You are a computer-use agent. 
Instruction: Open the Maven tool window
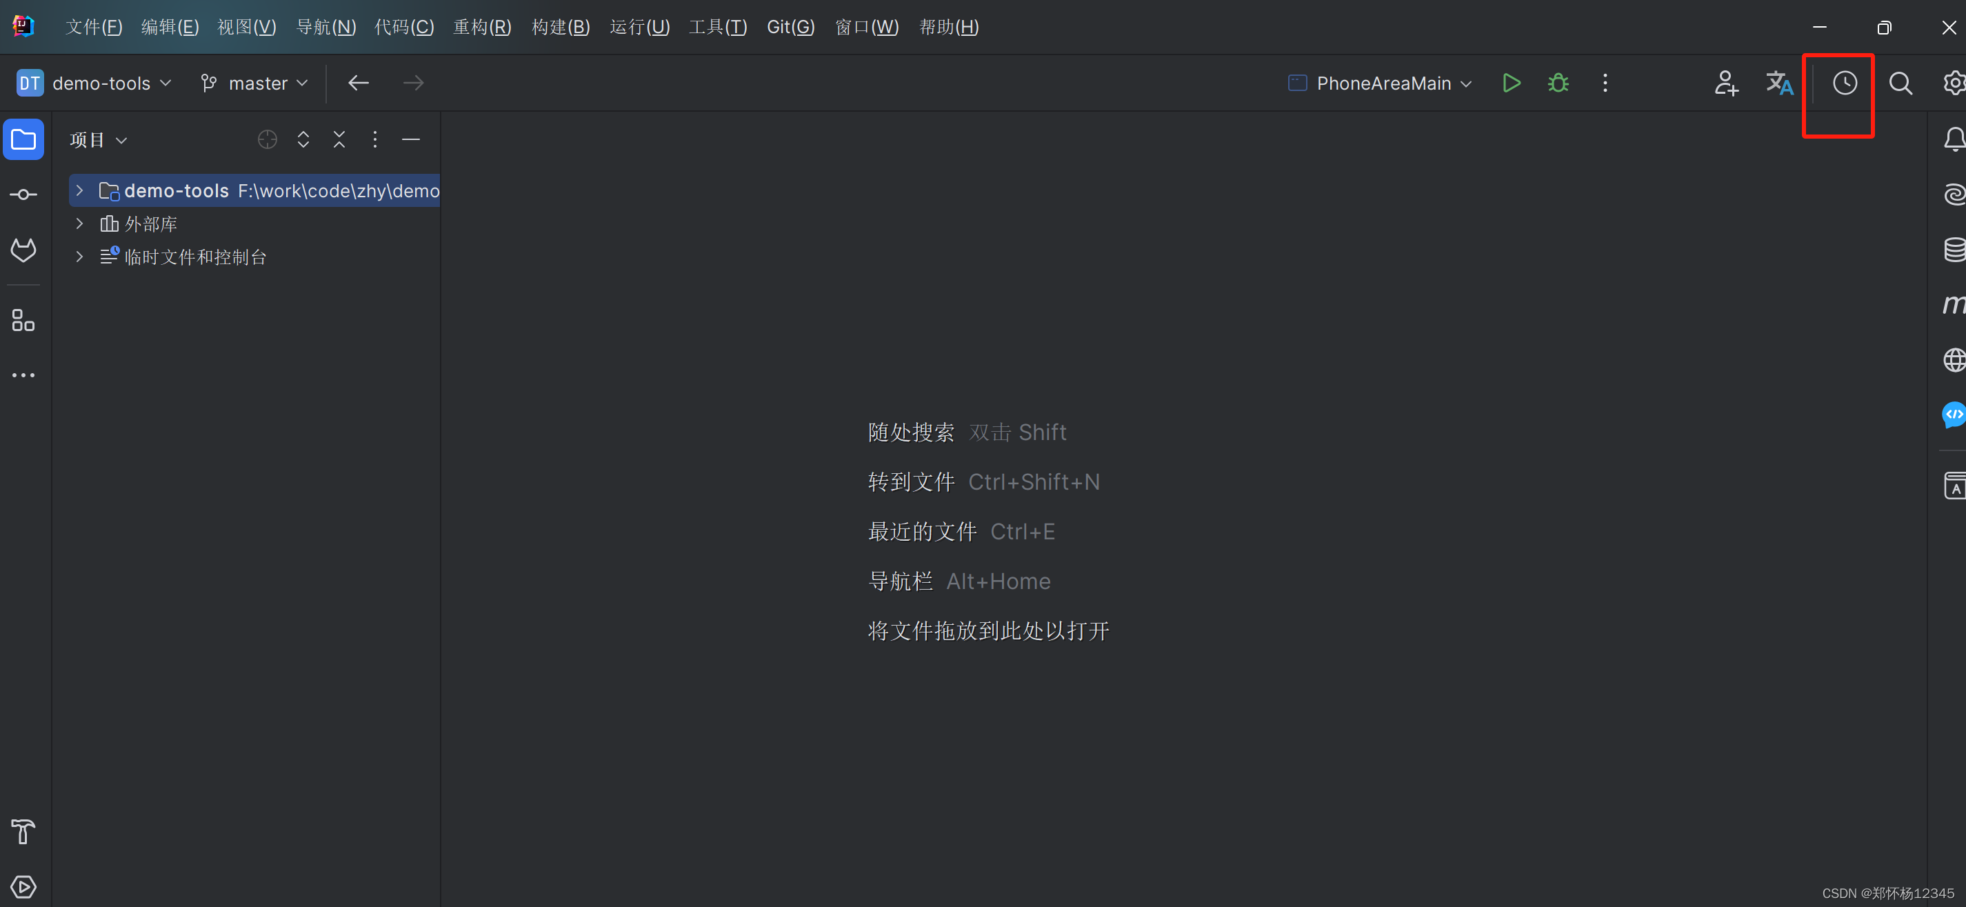[1954, 304]
